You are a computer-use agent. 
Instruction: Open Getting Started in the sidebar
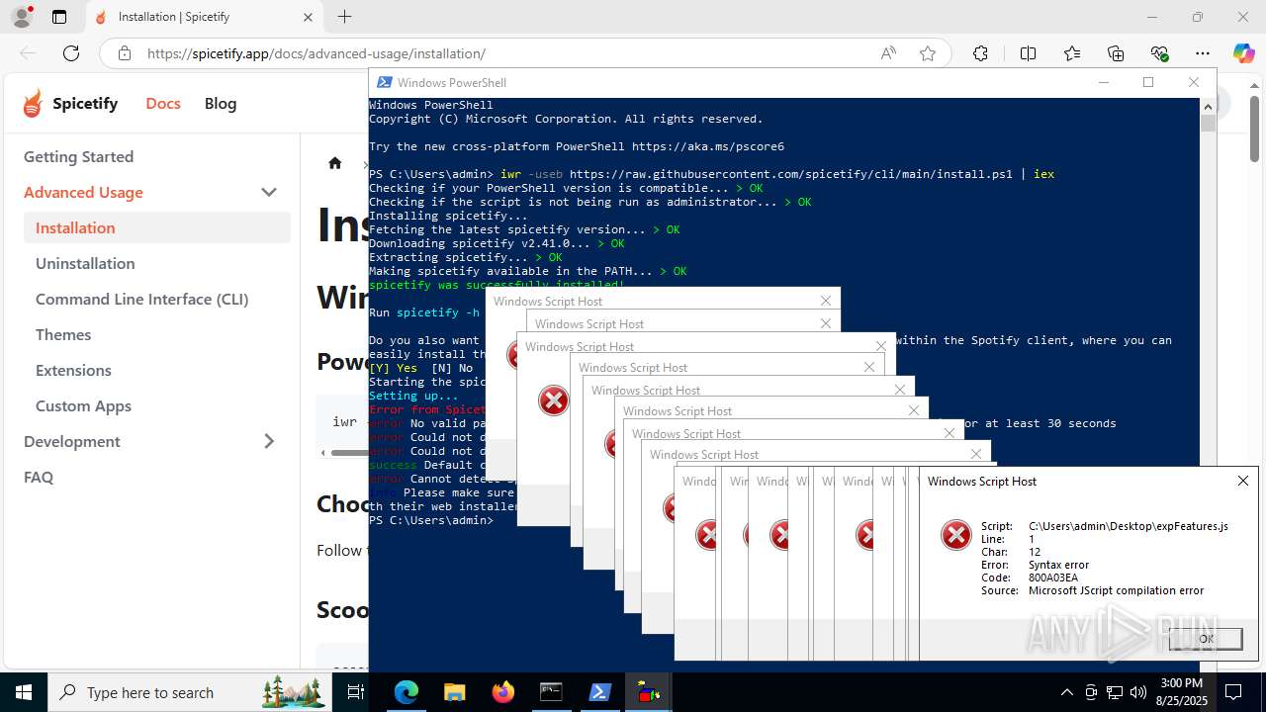[x=78, y=156]
